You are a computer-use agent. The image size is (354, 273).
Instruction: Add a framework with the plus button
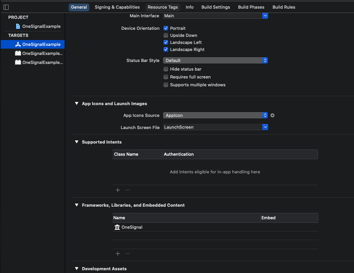coord(118,254)
